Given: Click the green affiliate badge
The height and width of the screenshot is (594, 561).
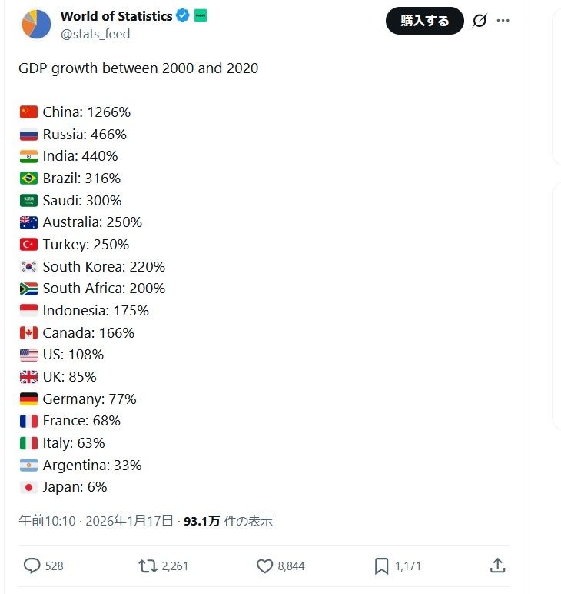Looking at the screenshot, I should [x=200, y=15].
